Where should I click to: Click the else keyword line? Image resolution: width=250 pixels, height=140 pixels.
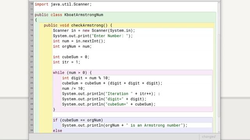point(57,131)
